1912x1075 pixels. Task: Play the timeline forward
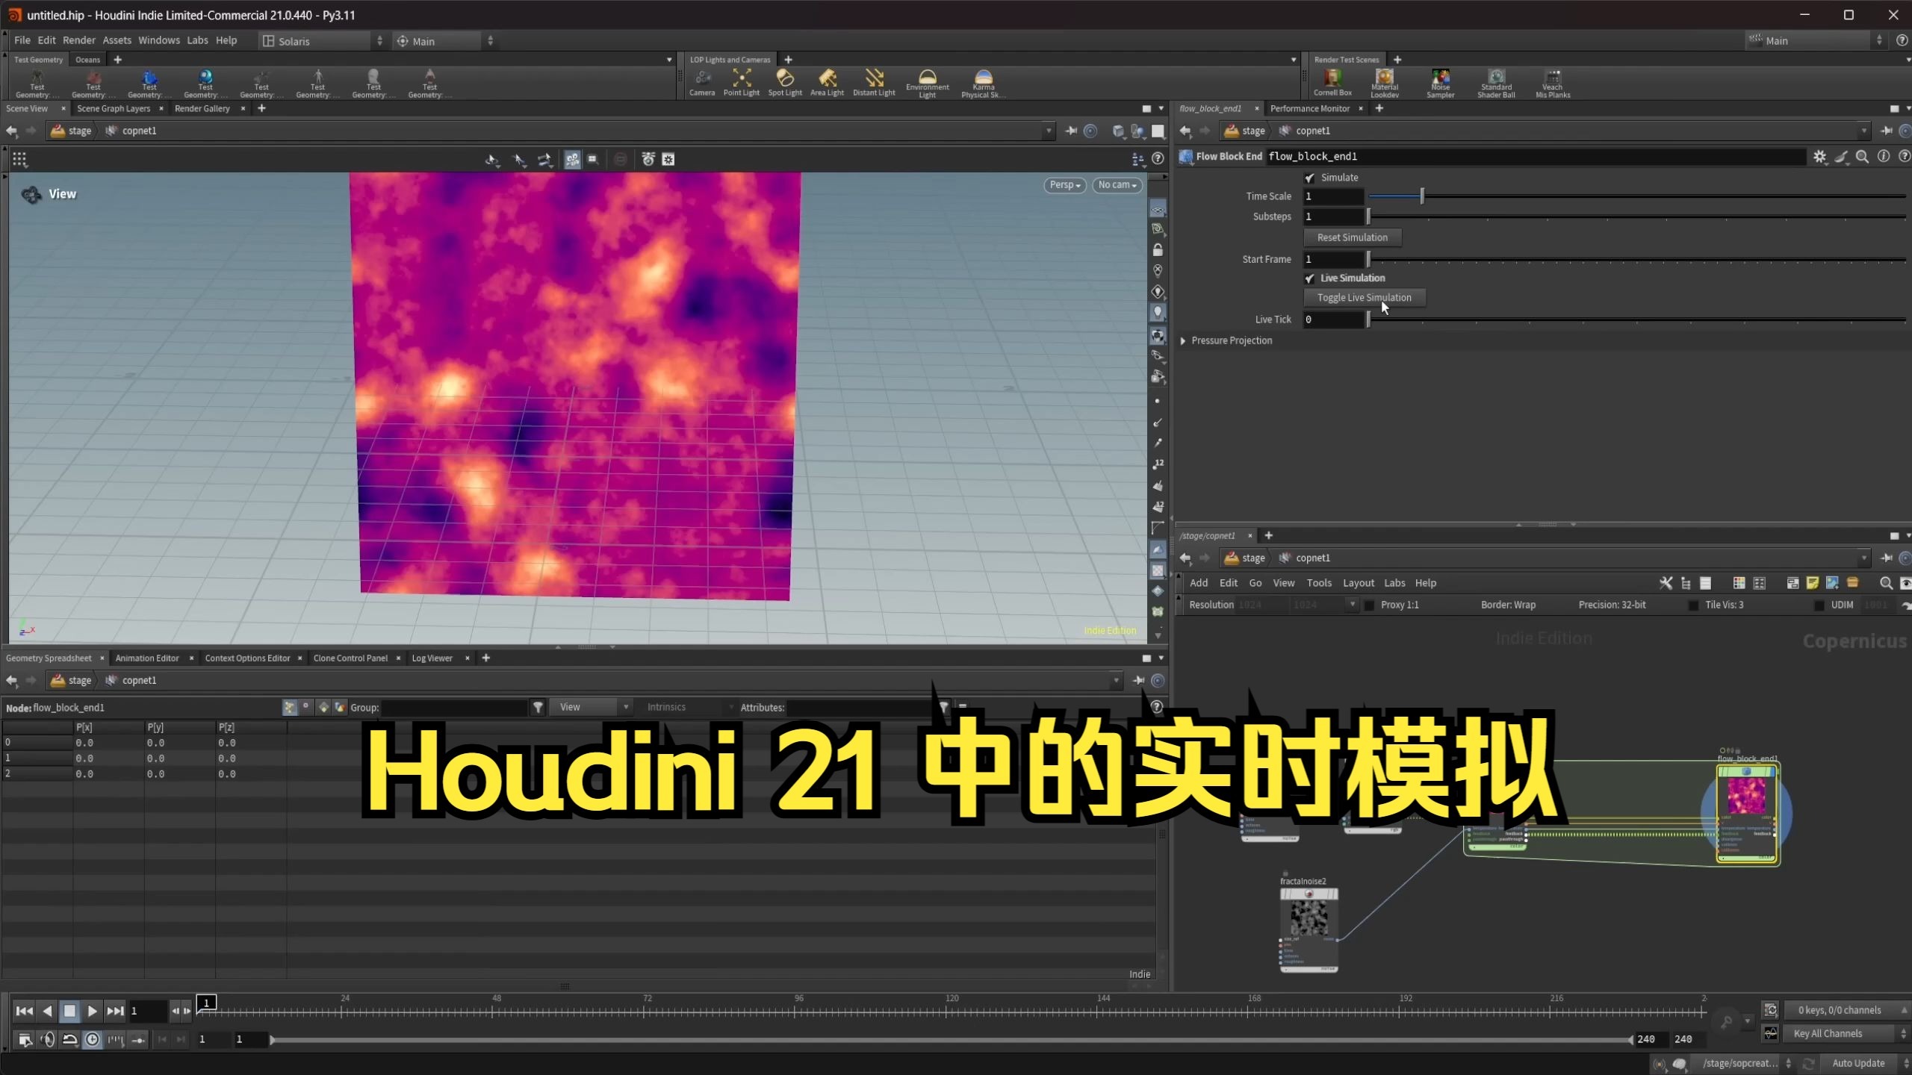(92, 1011)
